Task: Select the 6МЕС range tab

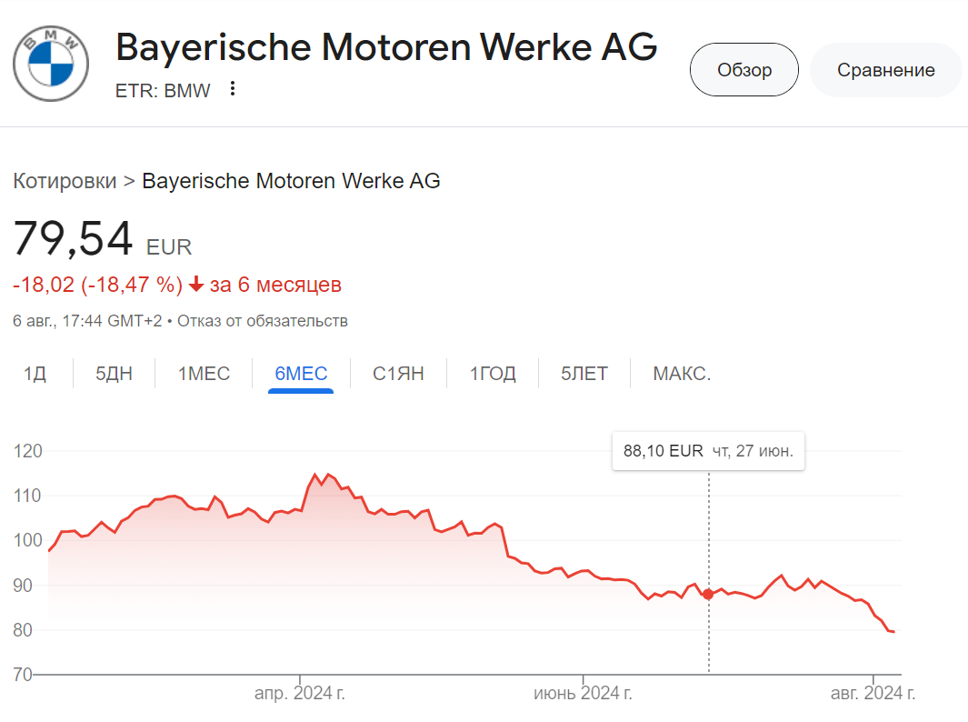Action: pos(301,374)
